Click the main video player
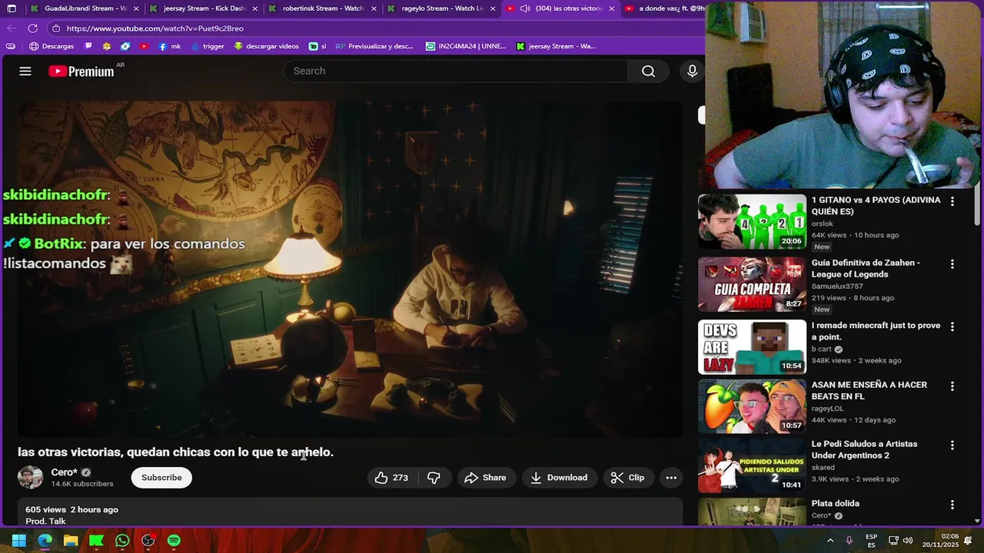 [x=350, y=269]
